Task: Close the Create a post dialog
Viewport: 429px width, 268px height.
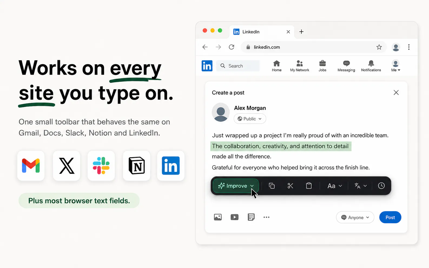Action: [x=396, y=93]
